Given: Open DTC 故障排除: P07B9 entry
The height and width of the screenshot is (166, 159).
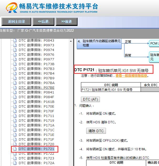Looking at the screenshot, I should click(x=37, y=78).
